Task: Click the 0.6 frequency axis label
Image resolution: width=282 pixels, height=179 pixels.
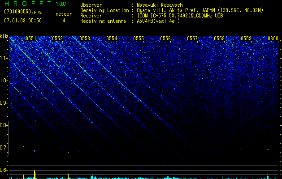Action: (x=4, y=170)
